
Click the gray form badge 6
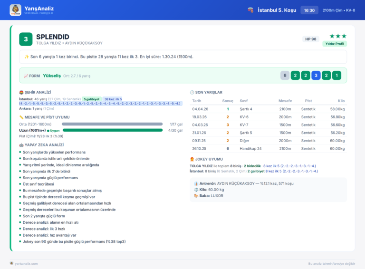coord(285,76)
